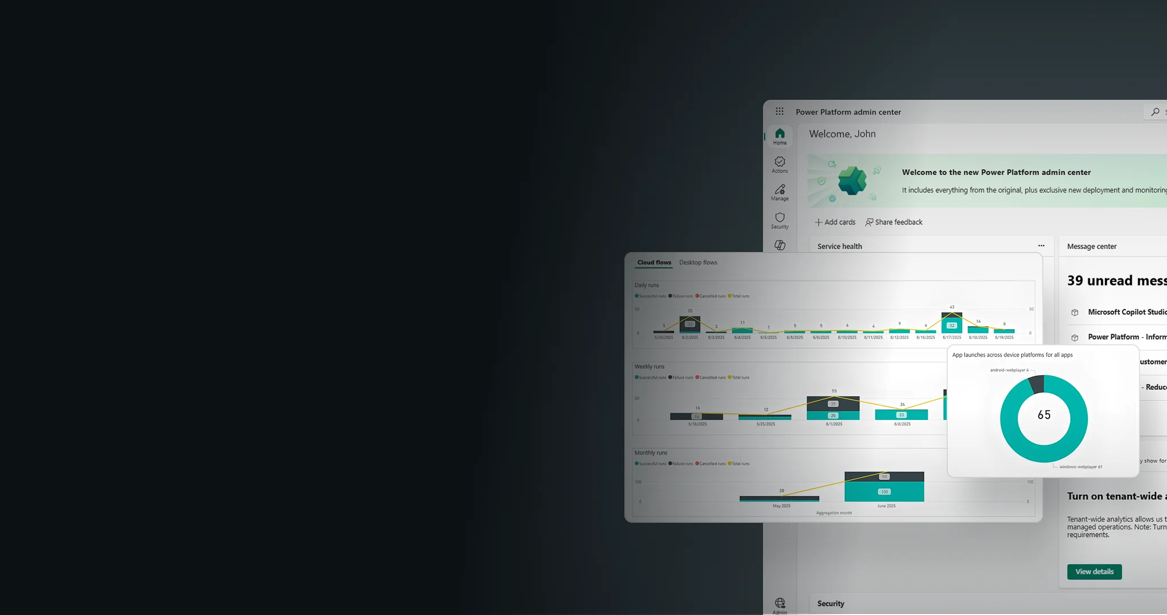Image resolution: width=1167 pixels, height=615 pixels.
Task: Open Actions in left navigation
Action: click(x=780, y=165)
